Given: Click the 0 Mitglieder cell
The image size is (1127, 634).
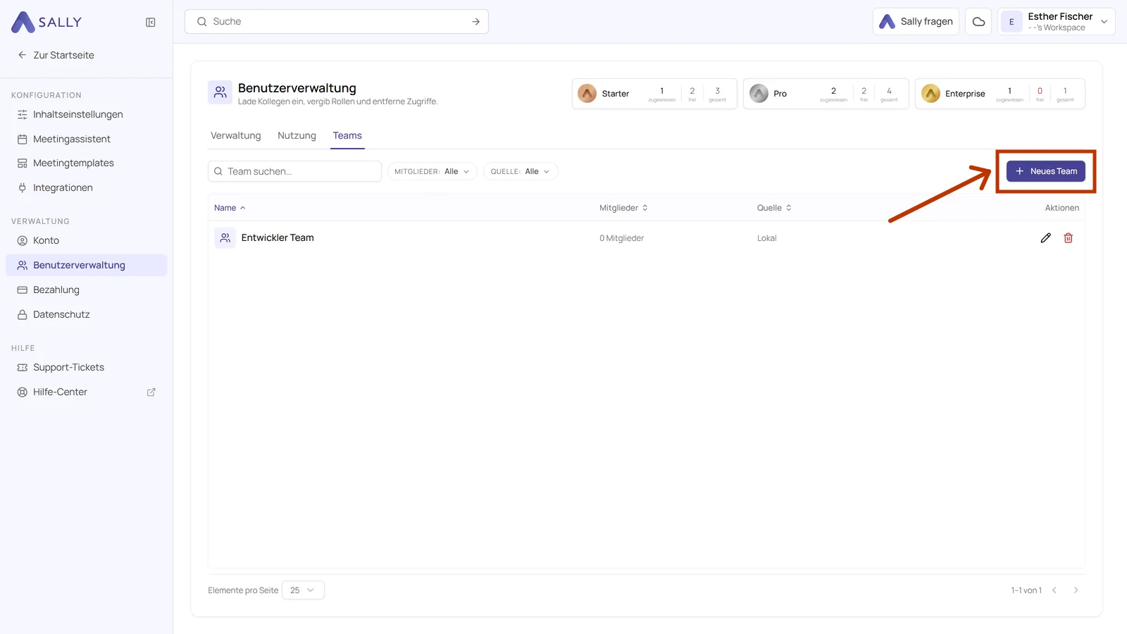Looking at the screenshot, I should pyautogui.click(x=621, y=238).
